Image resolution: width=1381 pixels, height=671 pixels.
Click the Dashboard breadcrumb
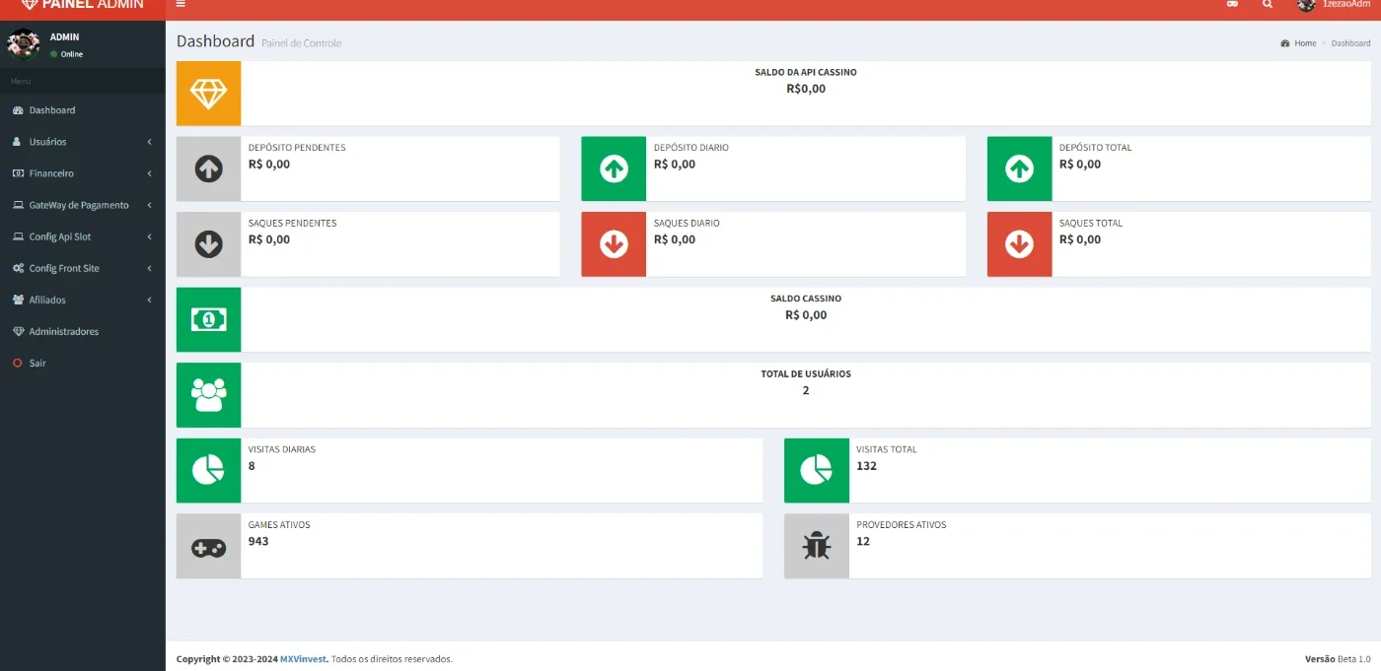click(x=1350, y=43)
